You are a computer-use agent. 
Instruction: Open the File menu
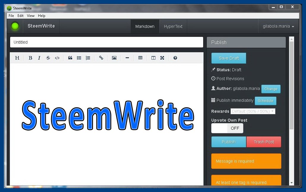11,16
